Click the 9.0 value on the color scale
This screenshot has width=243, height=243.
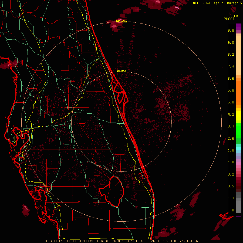pyautogui.click(x=231, y=42)
